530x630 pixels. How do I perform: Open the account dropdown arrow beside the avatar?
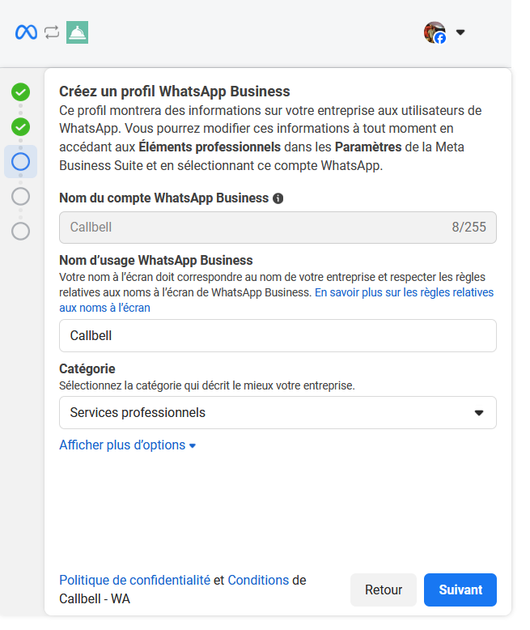click(x=460, y=32)
